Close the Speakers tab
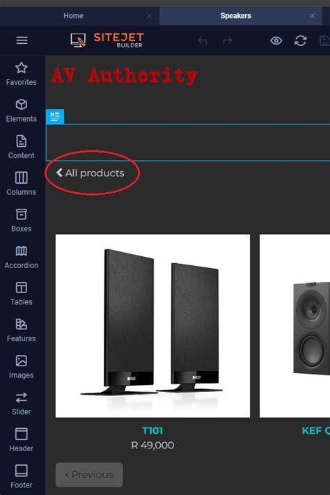 click(312, 16)
